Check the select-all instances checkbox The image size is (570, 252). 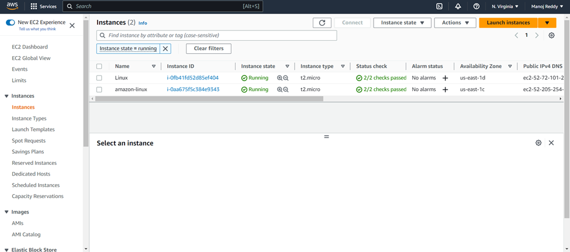pos(99,66)
